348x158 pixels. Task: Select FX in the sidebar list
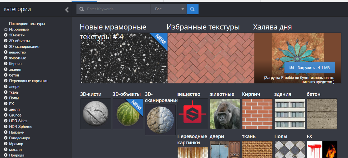12,104
